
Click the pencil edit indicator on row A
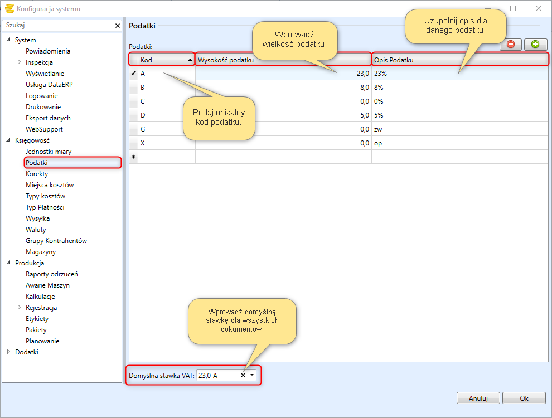tap(134, 73)
